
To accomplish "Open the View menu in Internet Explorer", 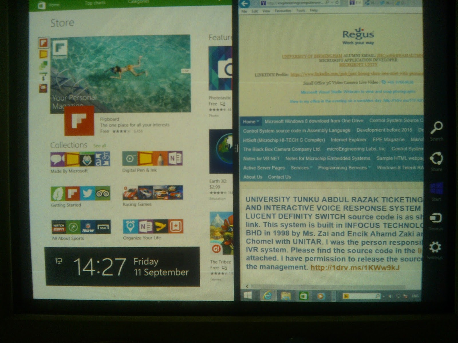I will click(266, 11).
